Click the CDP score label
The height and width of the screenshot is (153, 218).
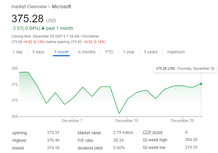[153, 132]
